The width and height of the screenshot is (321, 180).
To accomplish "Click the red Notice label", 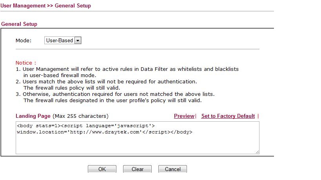I will [25, 63].
